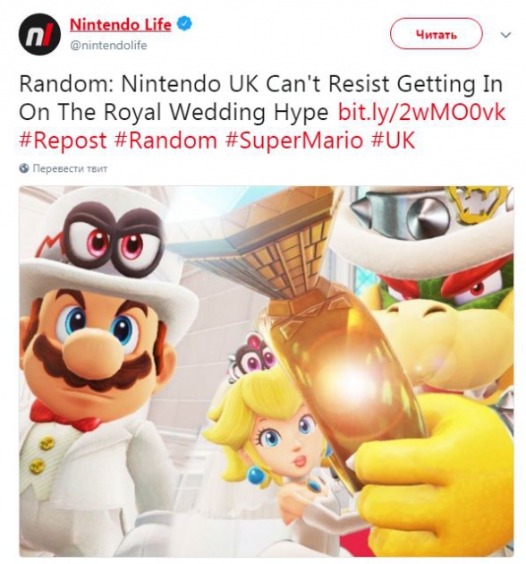Follow via the Читать button

click(437, 34)
